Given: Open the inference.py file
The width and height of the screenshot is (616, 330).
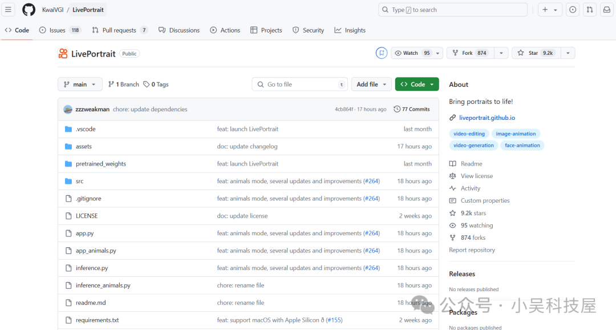Looking at the screenshot, I should point(92,268).
